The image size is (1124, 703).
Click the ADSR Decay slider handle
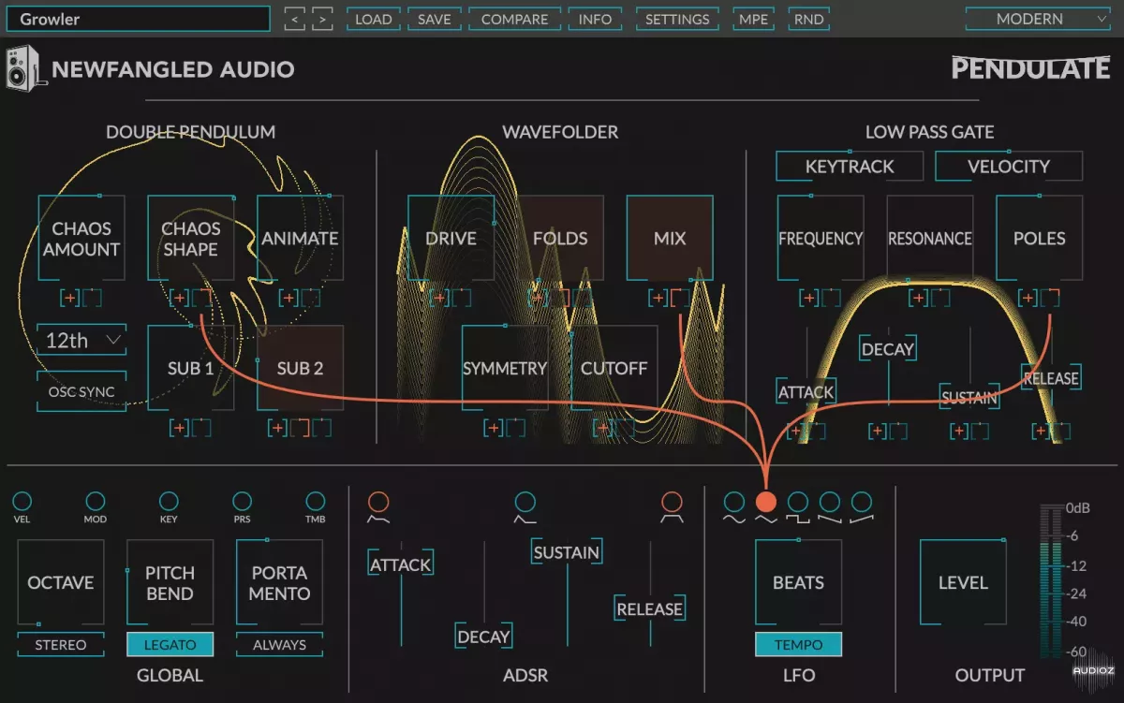point(484,637)
